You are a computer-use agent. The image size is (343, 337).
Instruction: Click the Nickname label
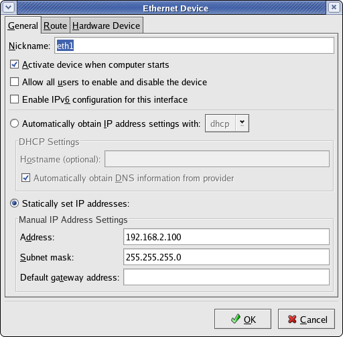(x=29, y=46)
